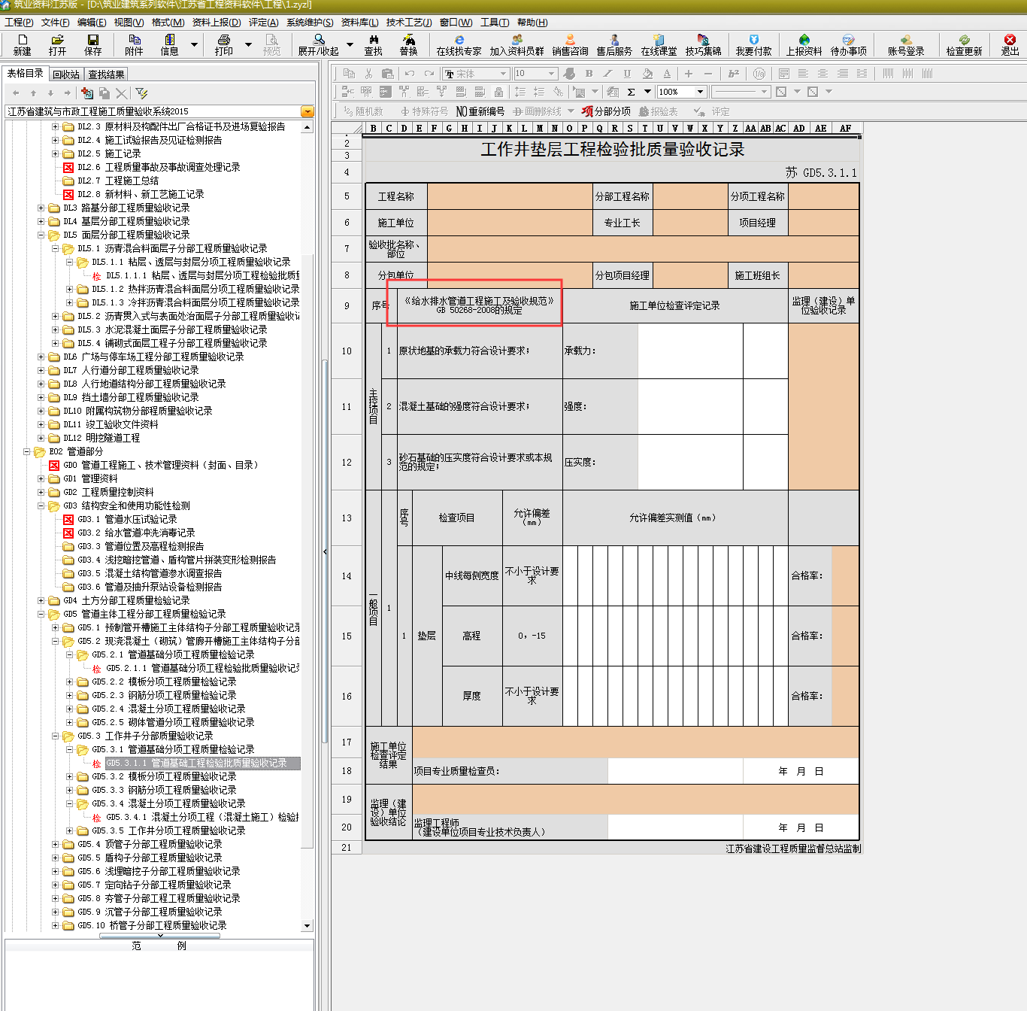Viewport: 1027px width, 1011px height.
Task: Toggle 展开/收起 expand-collapse tool
Action: pos(318,44)
